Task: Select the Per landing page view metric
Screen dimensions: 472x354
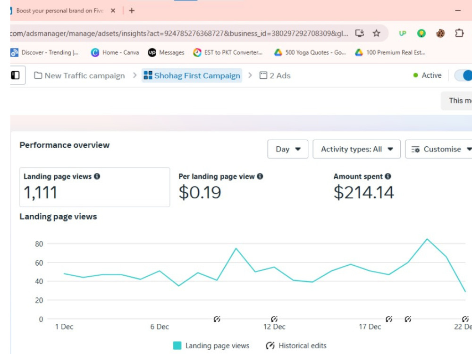Action: tap(220, 187)
